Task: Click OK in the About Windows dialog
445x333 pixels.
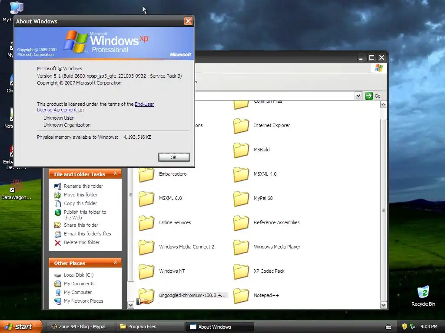Action: (x=174, y=157)
